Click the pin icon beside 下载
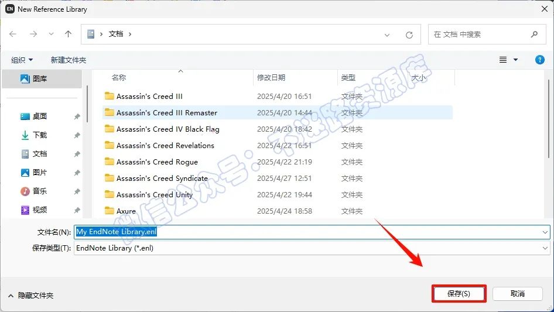 77,135
